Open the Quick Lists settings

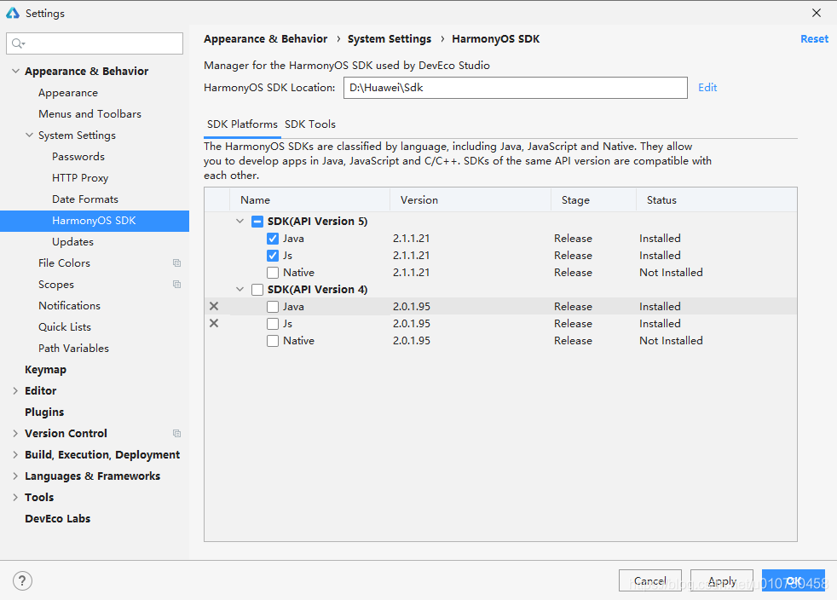tap(65, 327)
